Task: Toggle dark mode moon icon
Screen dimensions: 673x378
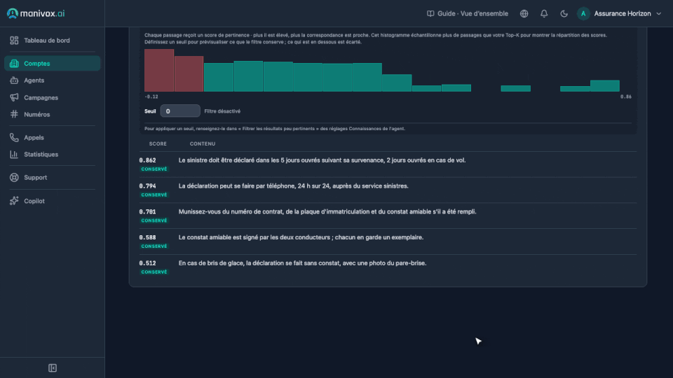Action: (564, 14)
